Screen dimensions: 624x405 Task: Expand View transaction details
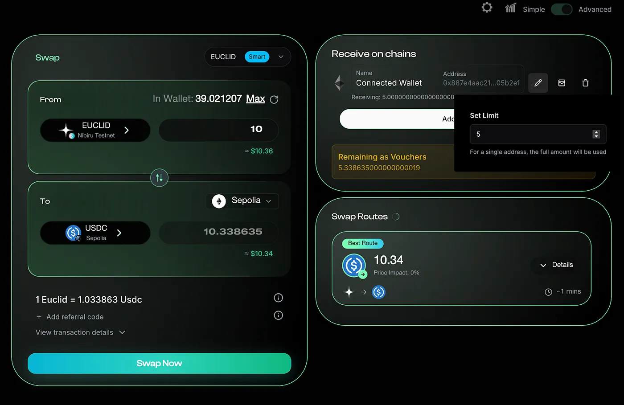point(80,332)
